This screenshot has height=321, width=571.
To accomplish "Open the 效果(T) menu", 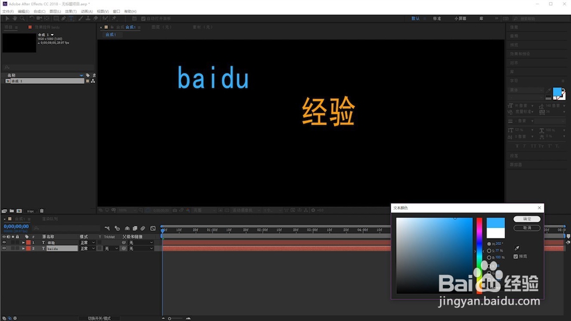I will point(71,11).
